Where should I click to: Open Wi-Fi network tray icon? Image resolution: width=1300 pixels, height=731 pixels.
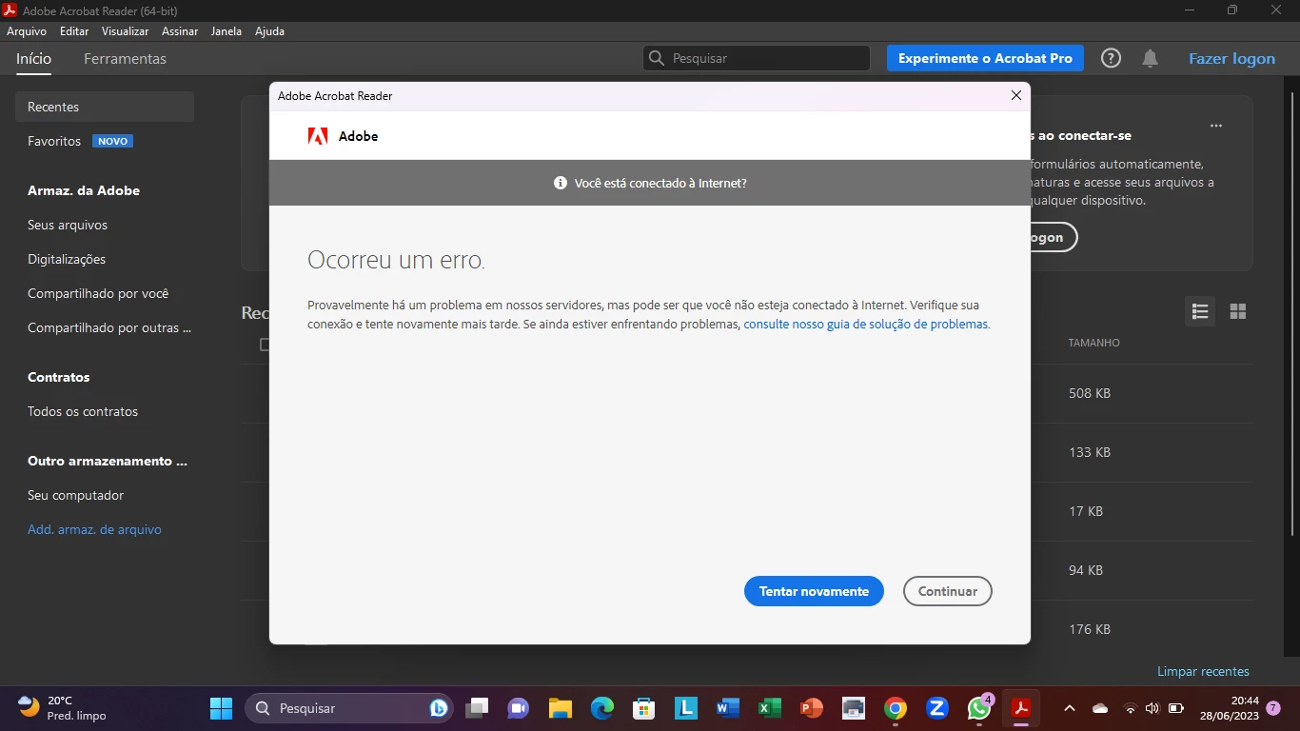pos(1130,708)
